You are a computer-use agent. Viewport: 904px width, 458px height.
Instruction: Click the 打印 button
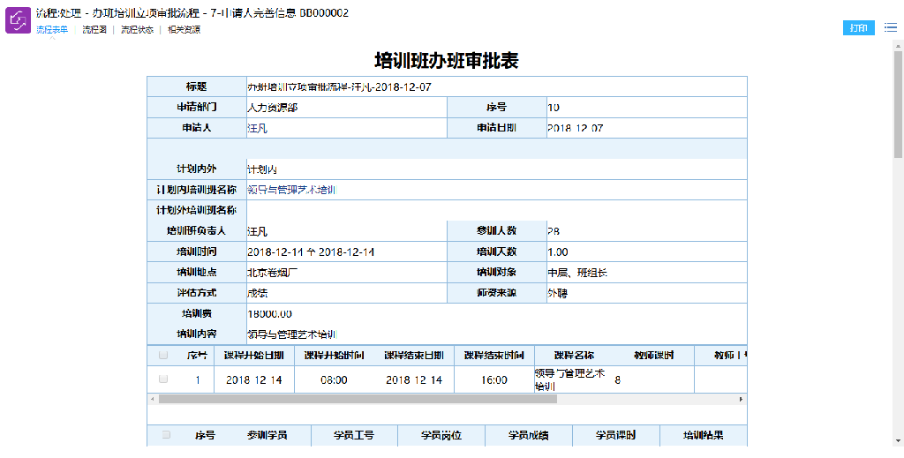tap(858, 27)
